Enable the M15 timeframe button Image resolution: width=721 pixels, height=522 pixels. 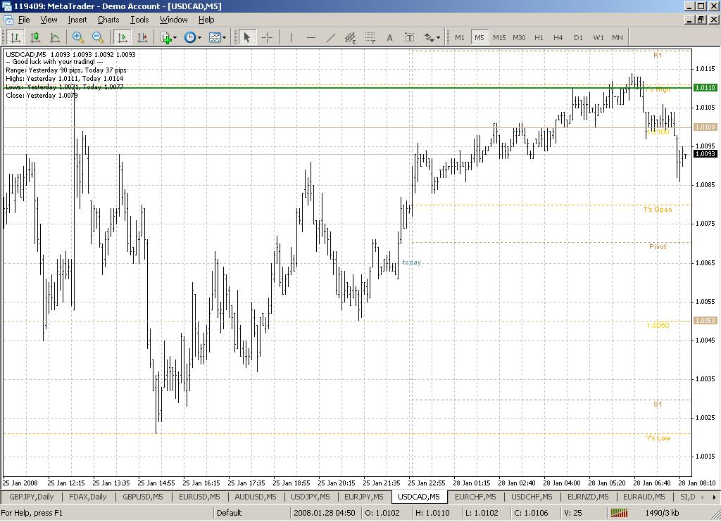[499, 37]
